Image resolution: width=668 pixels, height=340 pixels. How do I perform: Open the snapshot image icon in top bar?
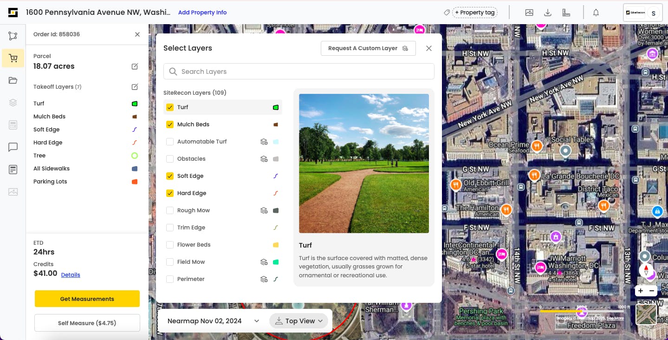pyautogui.click(x=529, y=13)
